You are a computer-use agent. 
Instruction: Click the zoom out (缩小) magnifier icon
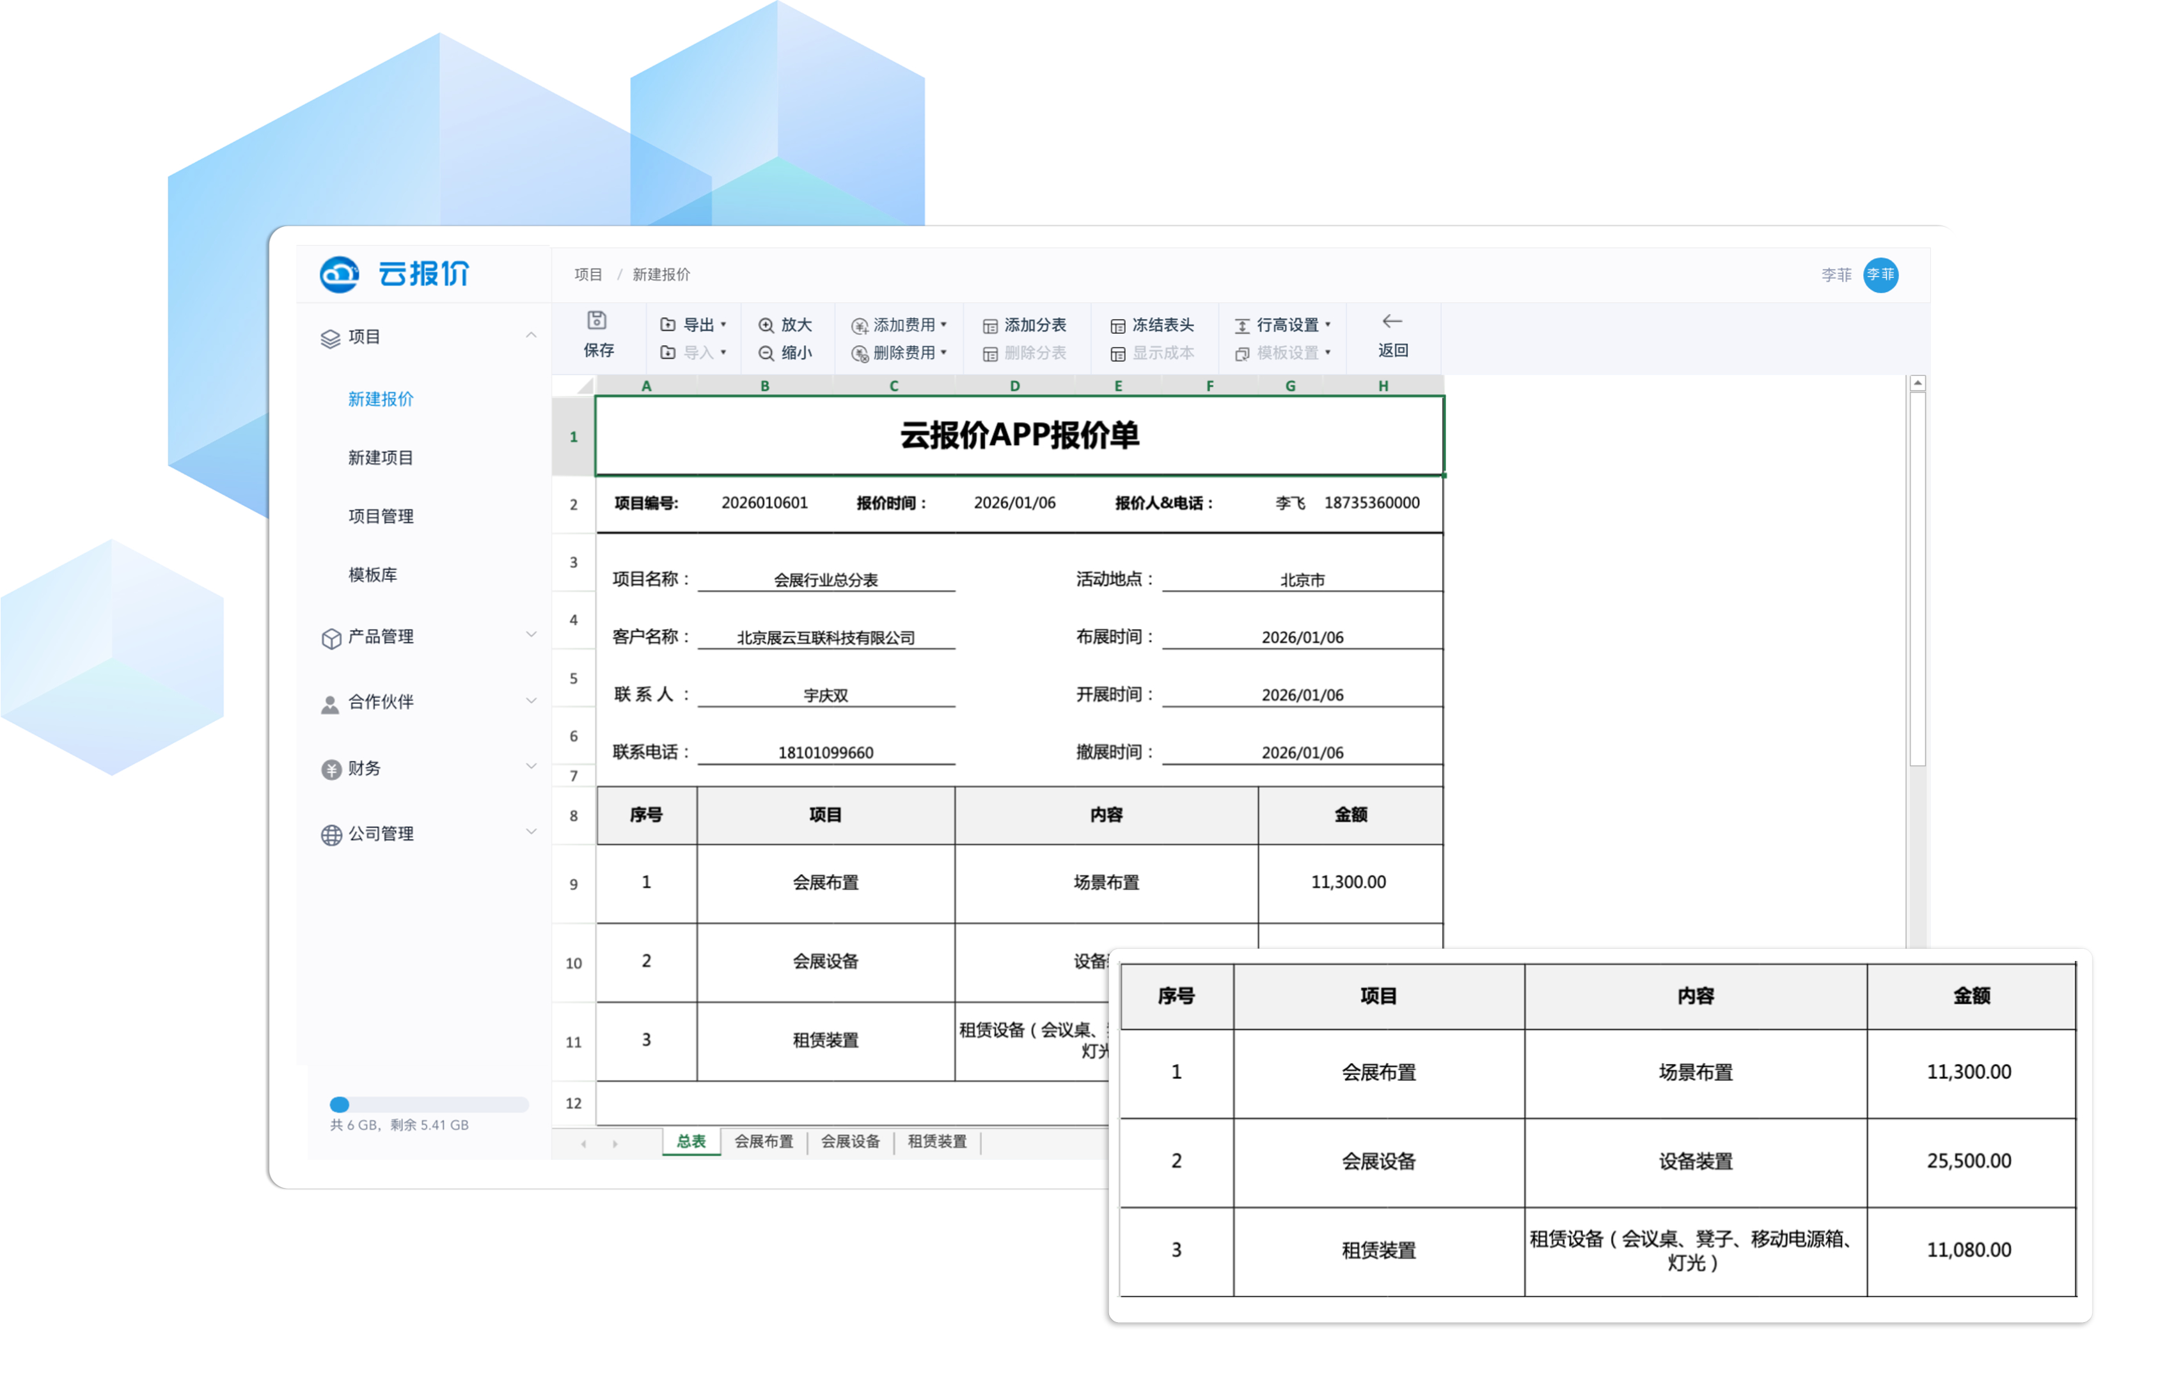coord(766,354)
